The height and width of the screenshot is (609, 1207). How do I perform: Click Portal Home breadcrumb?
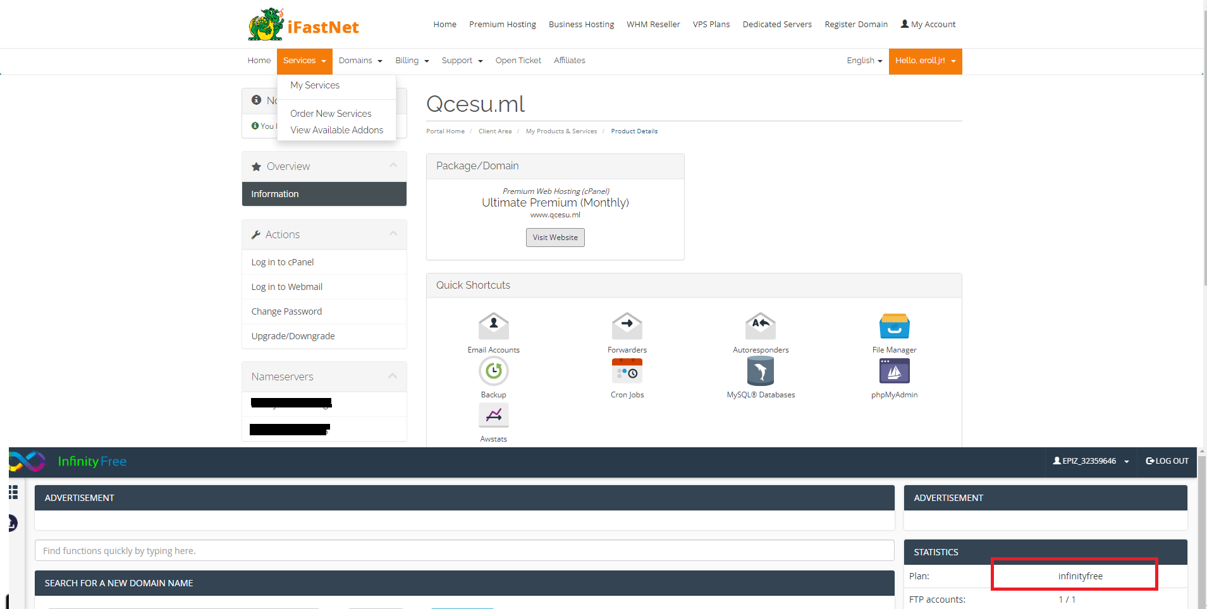coord(445,131)
